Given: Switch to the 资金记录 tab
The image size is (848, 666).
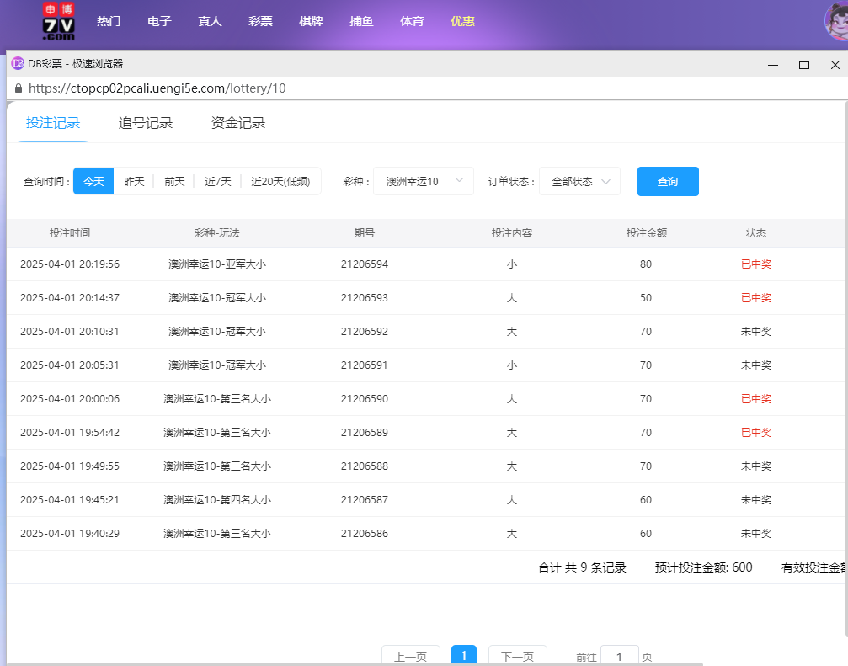Looking at the screenshot, I should click(x=237, y=121).
